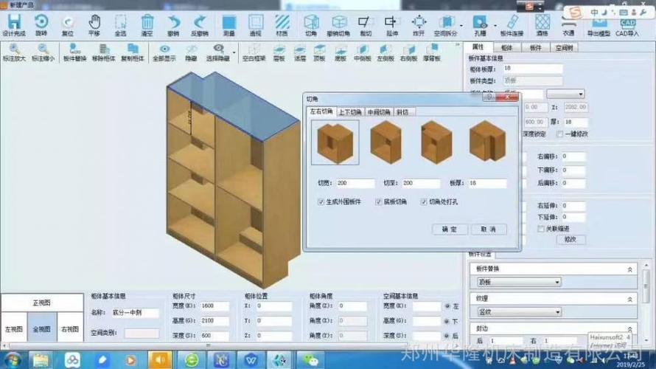Viewport: 656px width, 369px height.
Task: Open the 选择隐藏 dropdown arrow
Action: (234, 52)
